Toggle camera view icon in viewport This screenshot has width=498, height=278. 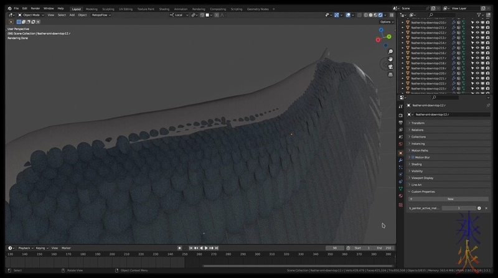390,67
